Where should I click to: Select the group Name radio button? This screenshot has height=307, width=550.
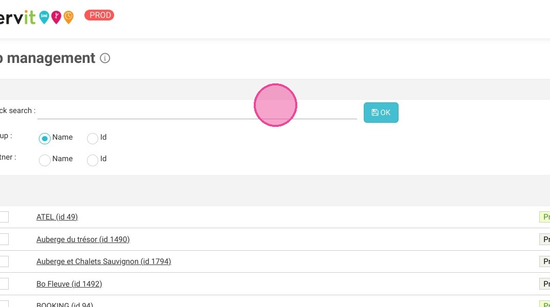(x=45, y=138)
